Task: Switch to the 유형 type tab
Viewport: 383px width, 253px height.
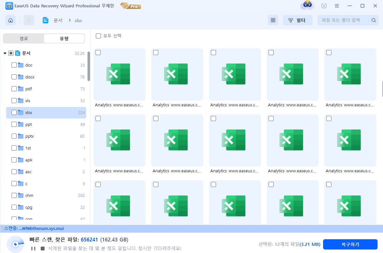Action: tap(64, 38)
